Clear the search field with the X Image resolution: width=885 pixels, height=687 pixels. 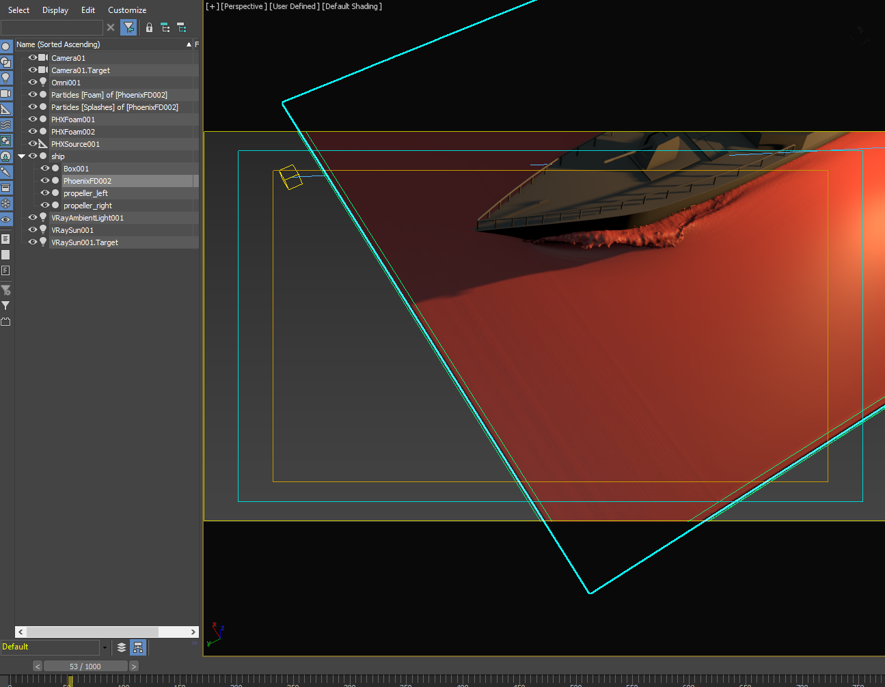(x=111, y=27)
